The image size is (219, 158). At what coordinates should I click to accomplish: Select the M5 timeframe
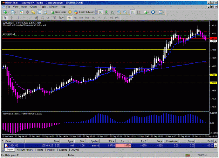[75, 18]
